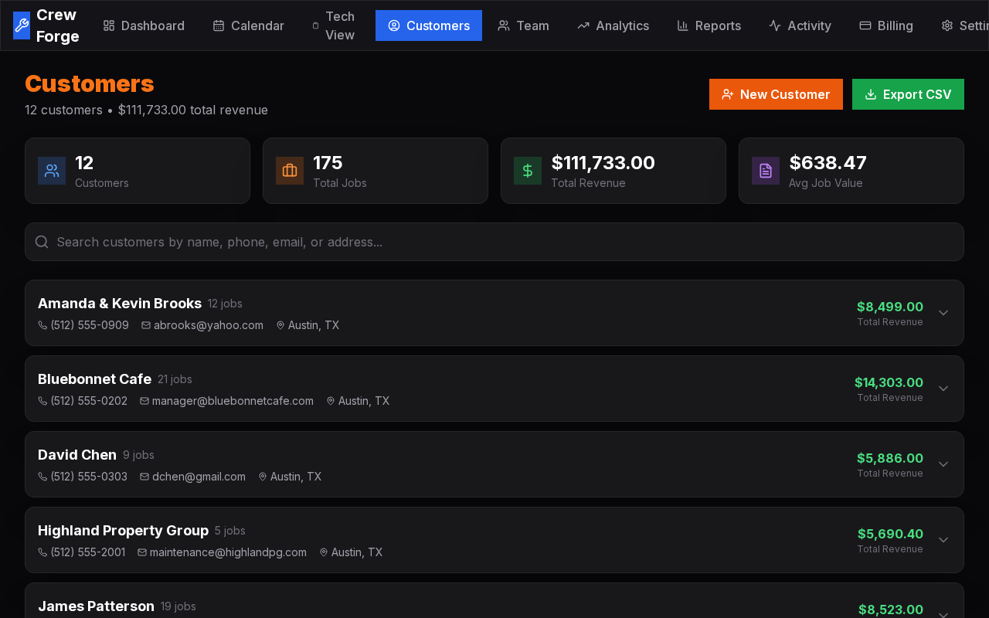Expand David Chen row chevron
Screen dimensions: 989x618
click(x=943, y=464)
